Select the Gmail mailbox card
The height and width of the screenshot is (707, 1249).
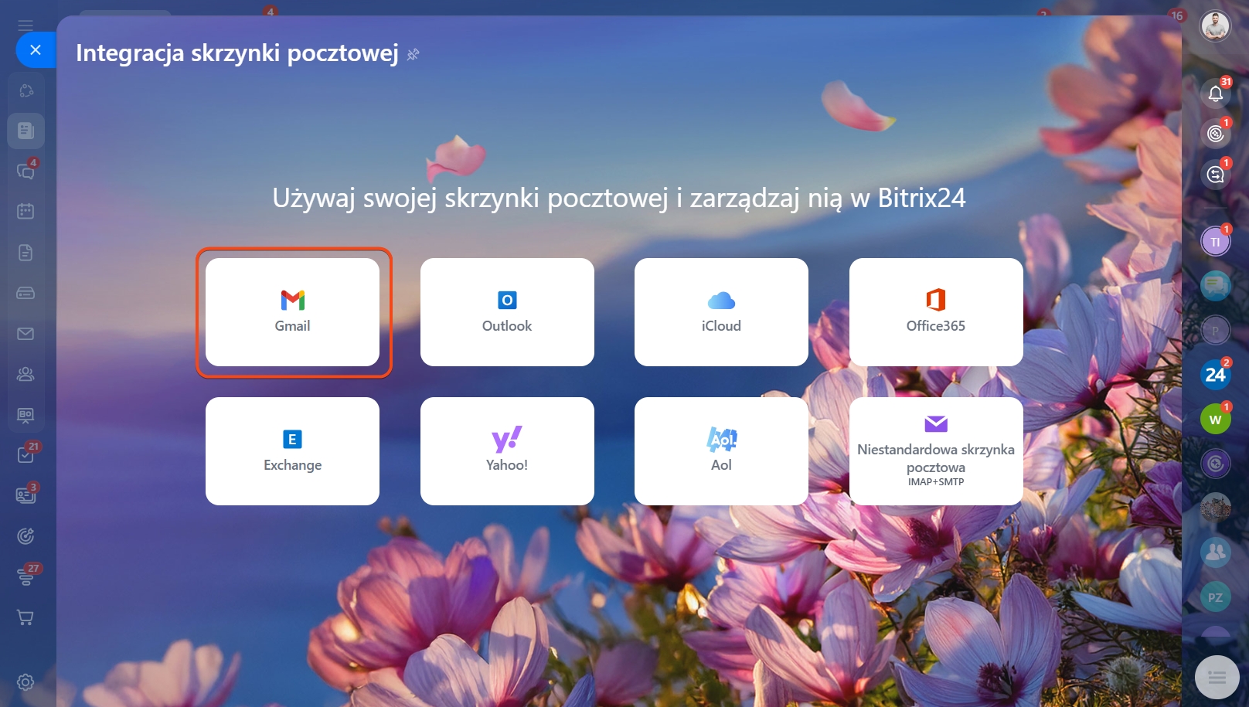click(x=292, y=312)
